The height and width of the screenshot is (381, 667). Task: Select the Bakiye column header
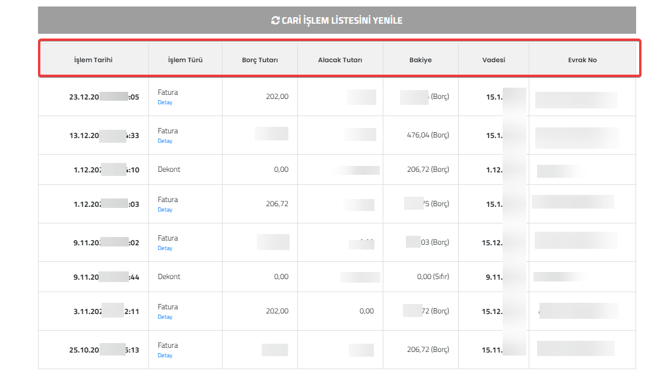coord(421,60)
